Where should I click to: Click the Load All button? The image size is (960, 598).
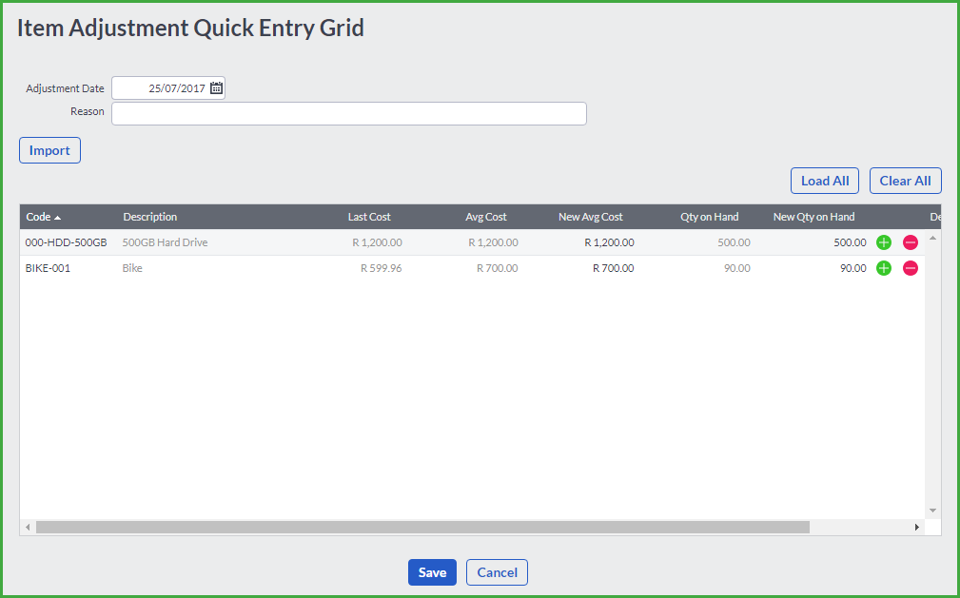pyautogui.click(x=825, y=181)
